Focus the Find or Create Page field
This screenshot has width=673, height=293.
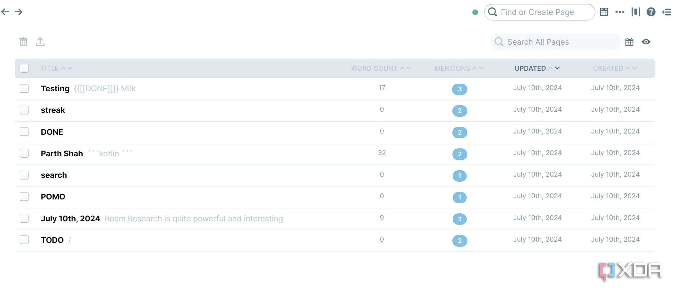pos(539,12)
